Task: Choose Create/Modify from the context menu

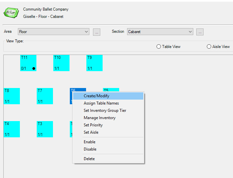Action: 96,96
